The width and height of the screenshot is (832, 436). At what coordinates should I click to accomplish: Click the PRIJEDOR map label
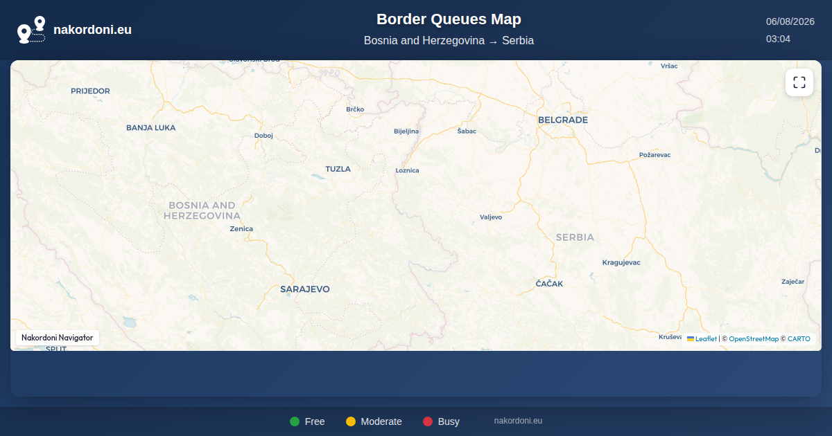click(90, 91)
